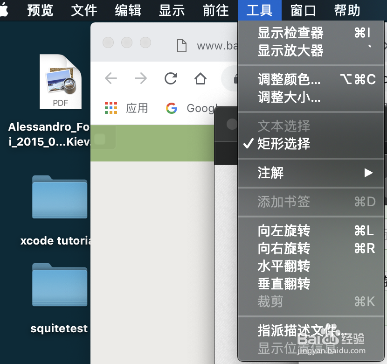Choose 向右旋转 menu item

coord(311,248)
